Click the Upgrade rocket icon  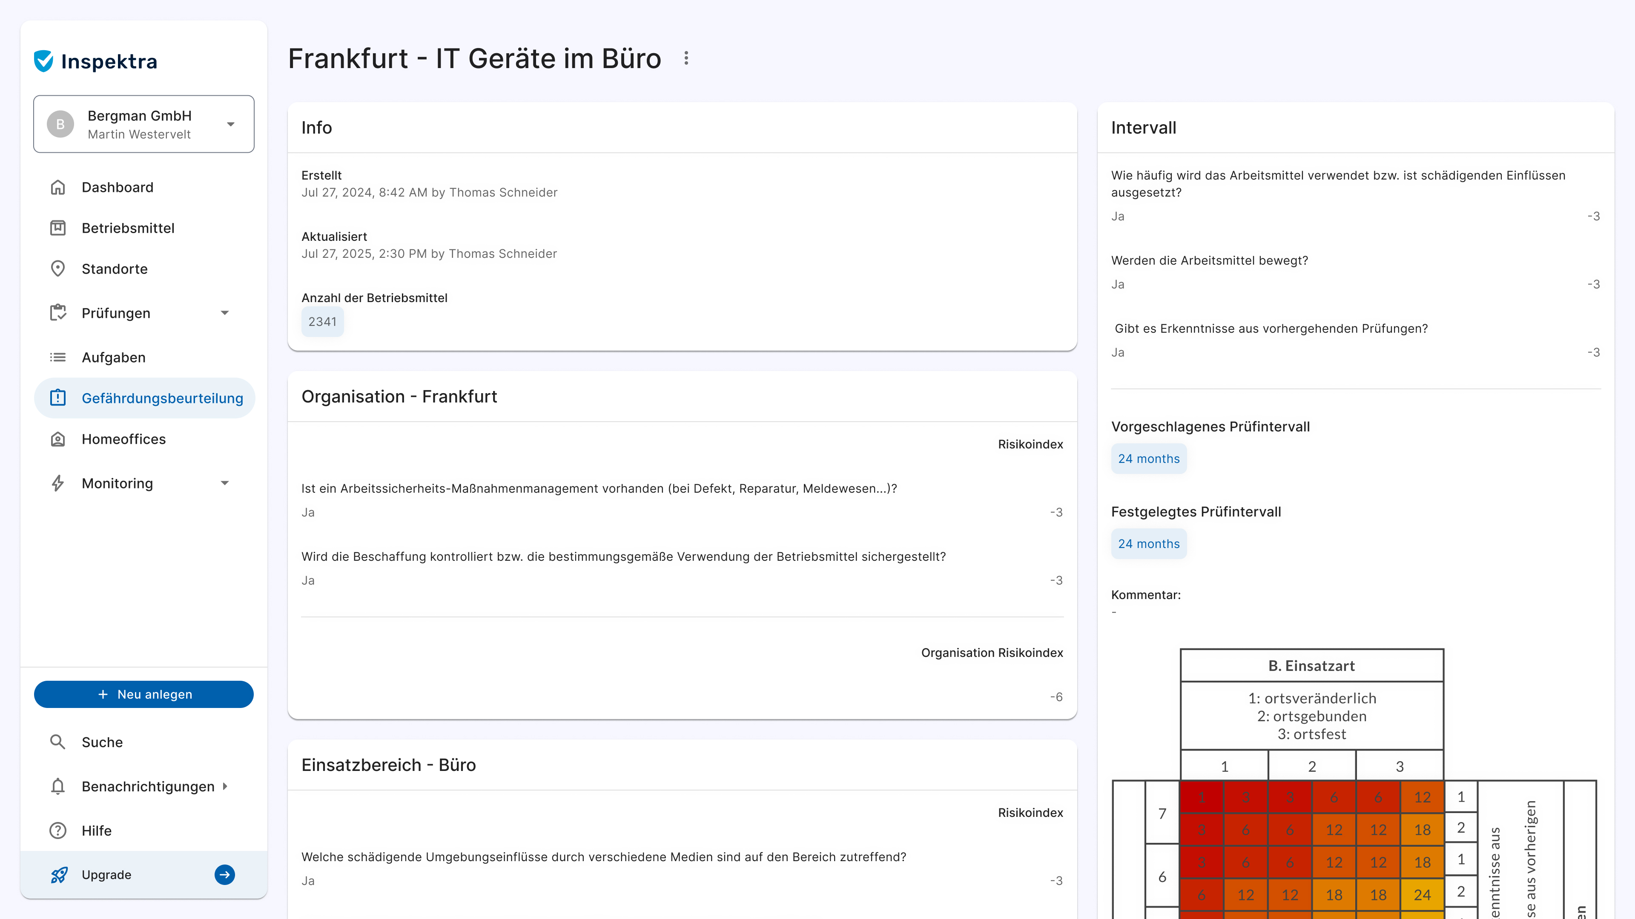coord(59,875)
